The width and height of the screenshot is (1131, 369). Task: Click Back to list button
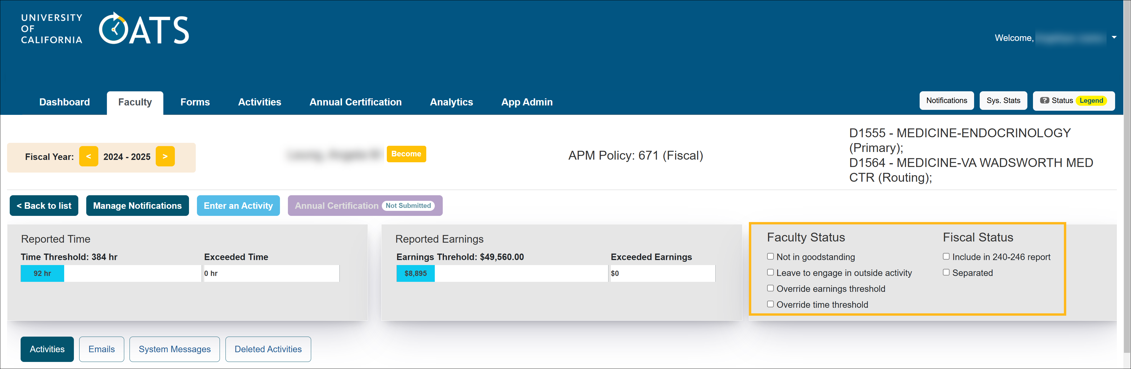[44, 206]
